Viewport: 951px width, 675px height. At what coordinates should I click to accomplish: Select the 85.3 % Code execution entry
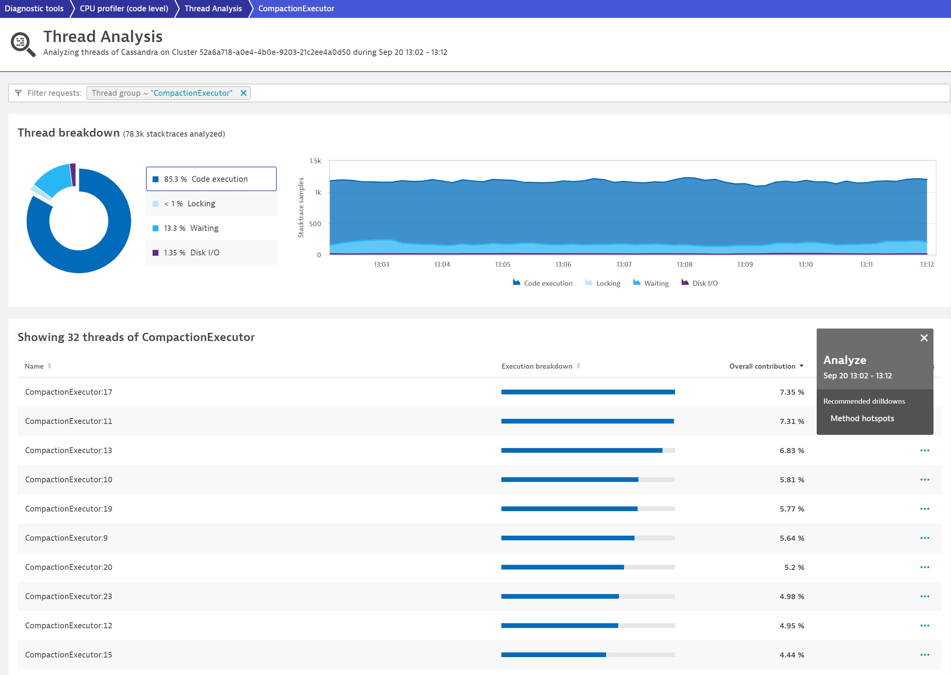(x=211, y=179)
